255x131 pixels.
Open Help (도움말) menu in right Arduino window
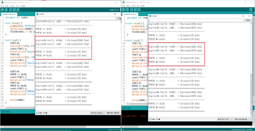click(142, 6)
